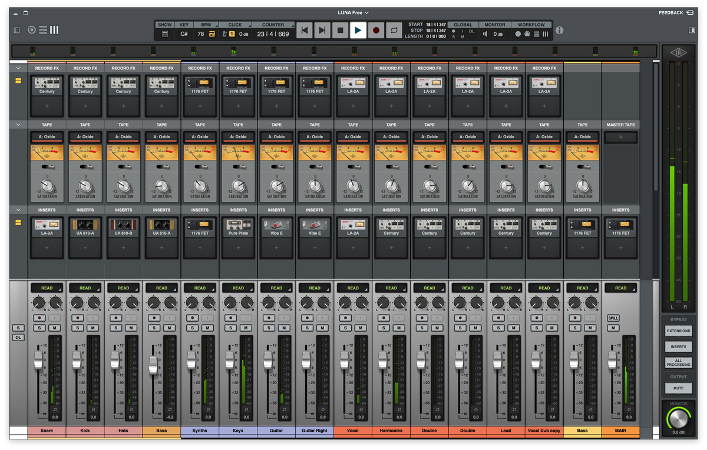
Task: Click the tempo sync icon beside 78
Action: pos(211,34)
